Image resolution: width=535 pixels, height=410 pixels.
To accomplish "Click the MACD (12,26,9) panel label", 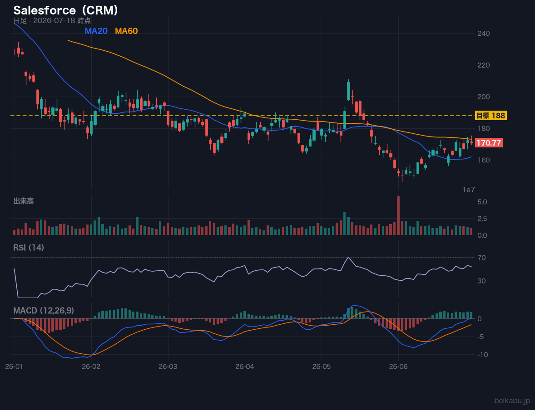I will (x=44, y=311).
